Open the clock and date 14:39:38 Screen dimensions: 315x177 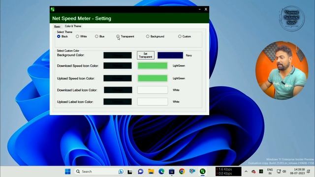(x=297, y=172)
